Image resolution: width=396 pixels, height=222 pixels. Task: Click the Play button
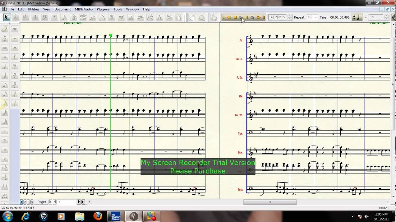pyautogui.click(x=241, y=18)
